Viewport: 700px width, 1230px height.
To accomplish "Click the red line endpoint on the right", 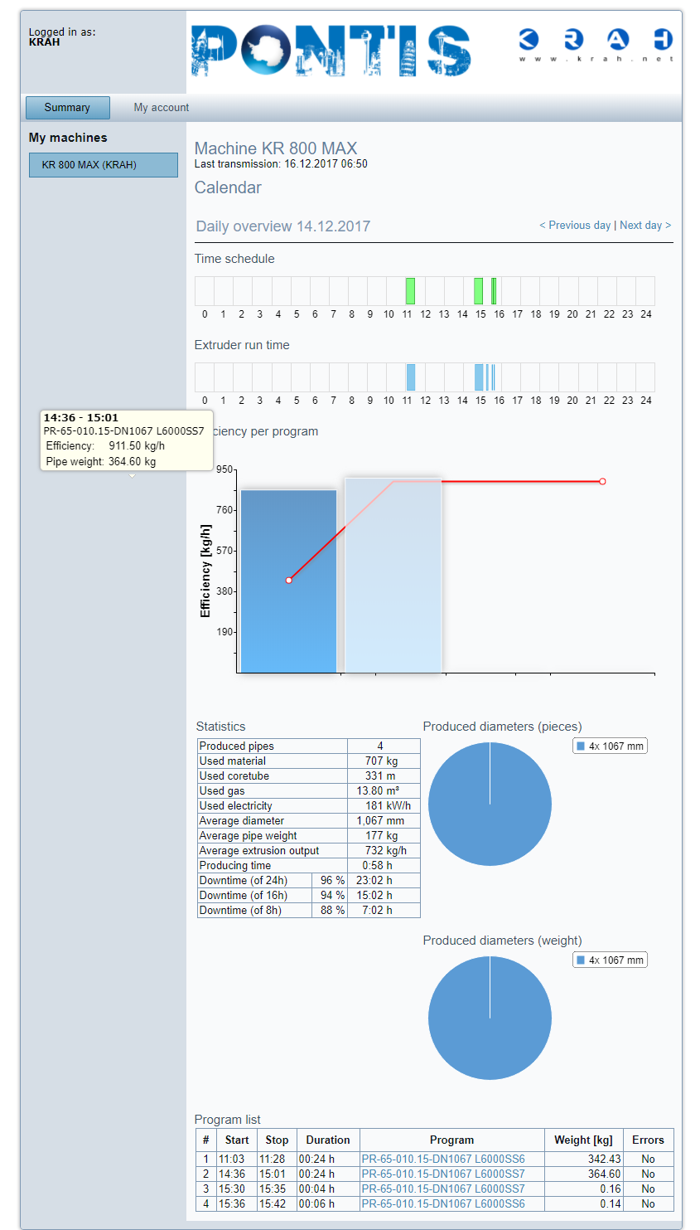I will click(602, 481).
